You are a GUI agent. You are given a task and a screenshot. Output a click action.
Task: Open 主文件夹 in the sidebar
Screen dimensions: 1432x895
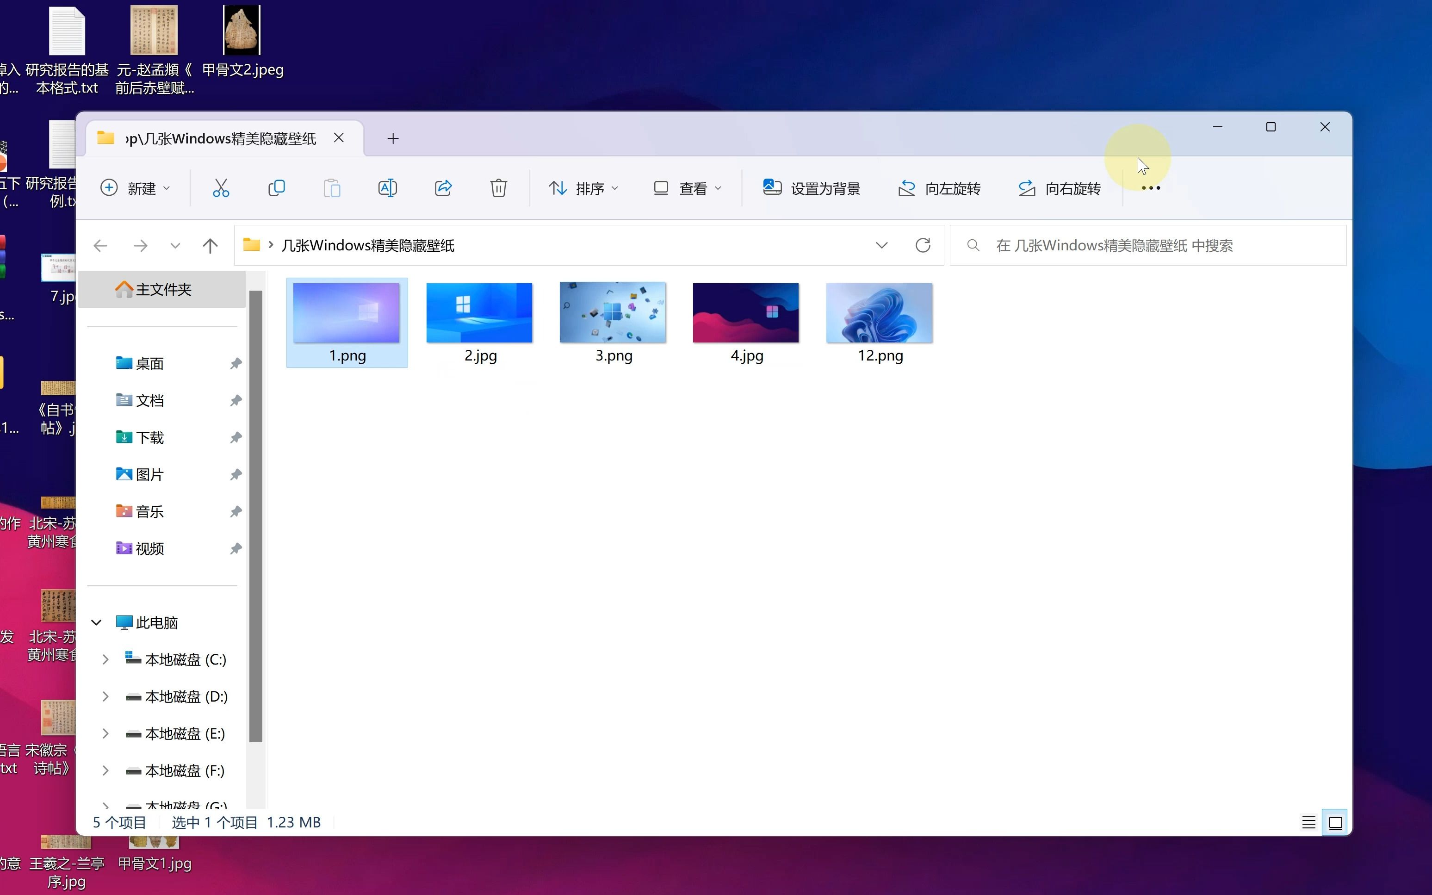(x=161, y=289)
